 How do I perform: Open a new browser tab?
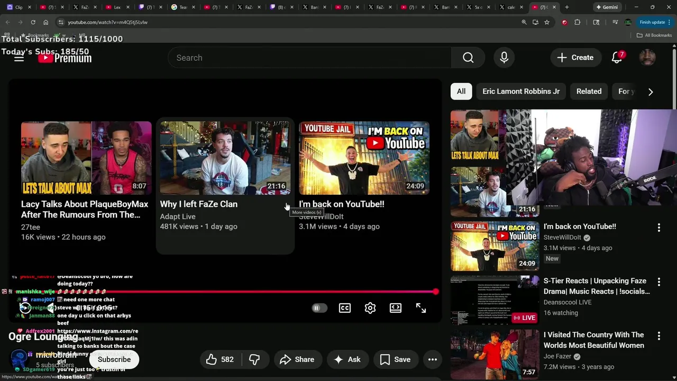point(566,7)
